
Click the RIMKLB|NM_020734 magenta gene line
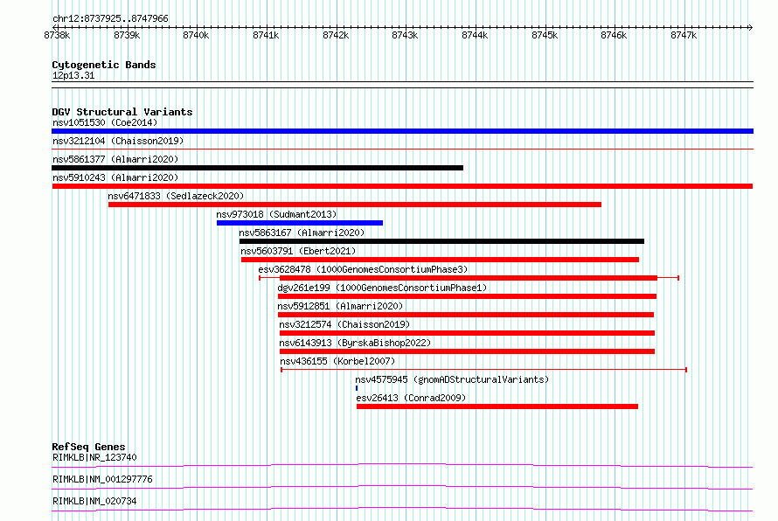(402, 509)
